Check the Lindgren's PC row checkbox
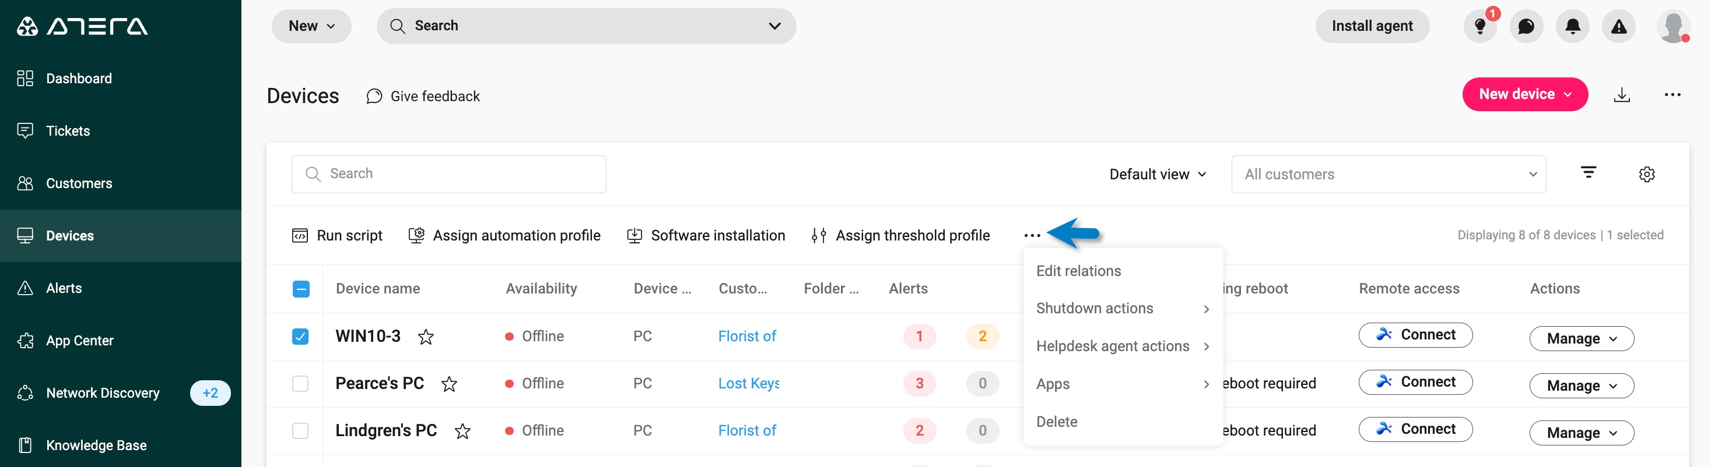1711x467 pixels. coord(300,430)
